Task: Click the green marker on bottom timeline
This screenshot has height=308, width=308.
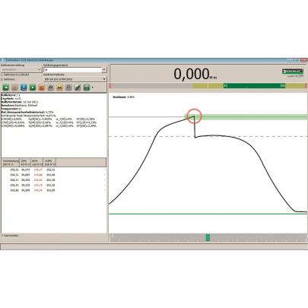Action: point(208,237)
